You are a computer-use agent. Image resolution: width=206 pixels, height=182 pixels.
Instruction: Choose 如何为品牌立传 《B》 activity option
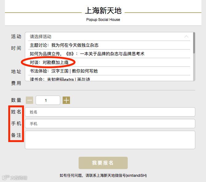click(x=109, y=54)
